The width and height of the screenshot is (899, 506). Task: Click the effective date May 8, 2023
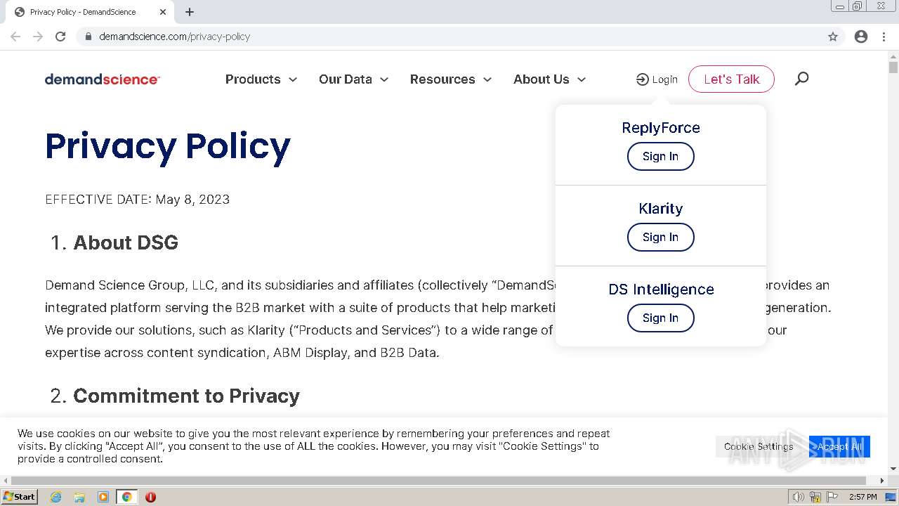click(x=192, y=200)
